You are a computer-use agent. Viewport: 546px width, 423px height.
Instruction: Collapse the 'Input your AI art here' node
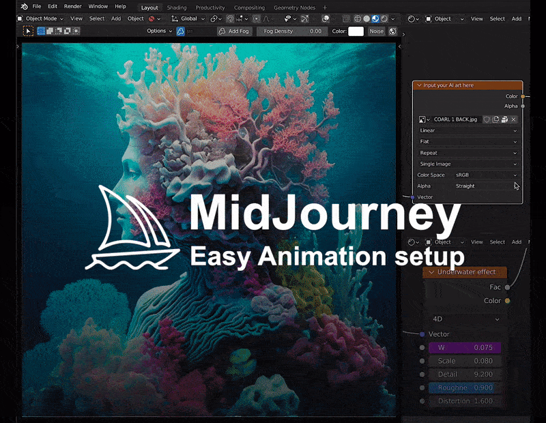[x=419, y=85]
